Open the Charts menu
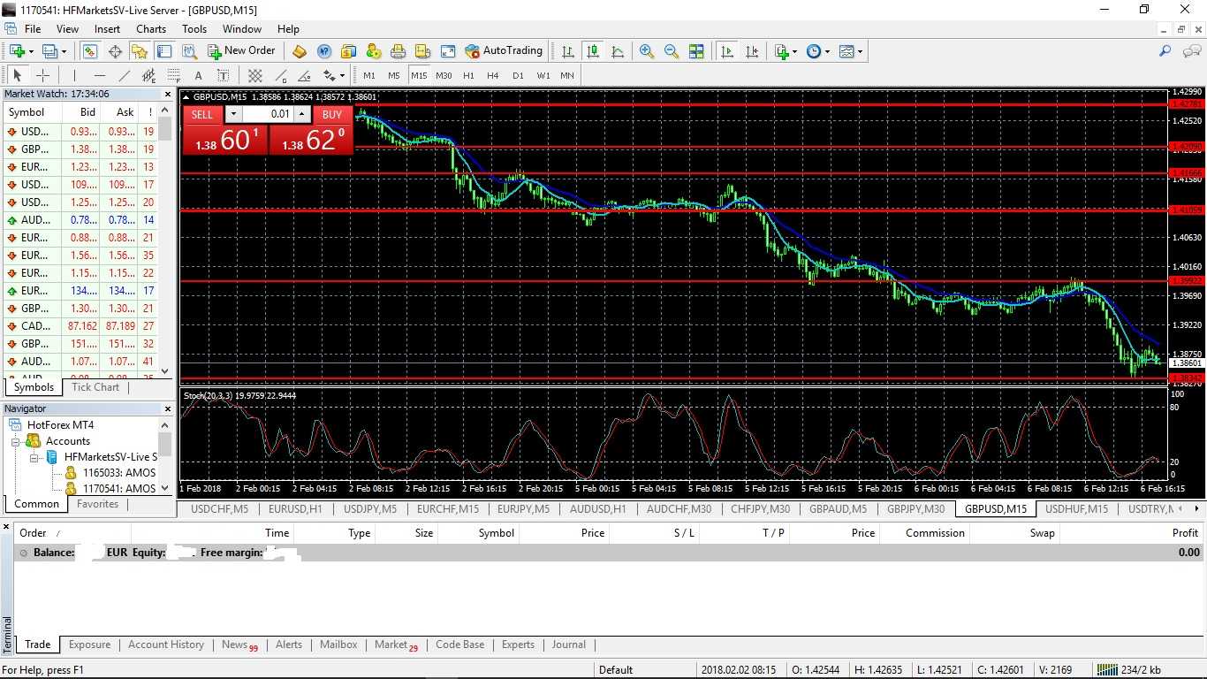Image resolution: width=1207 pixels, height=679 pixels. click(151, 29)
